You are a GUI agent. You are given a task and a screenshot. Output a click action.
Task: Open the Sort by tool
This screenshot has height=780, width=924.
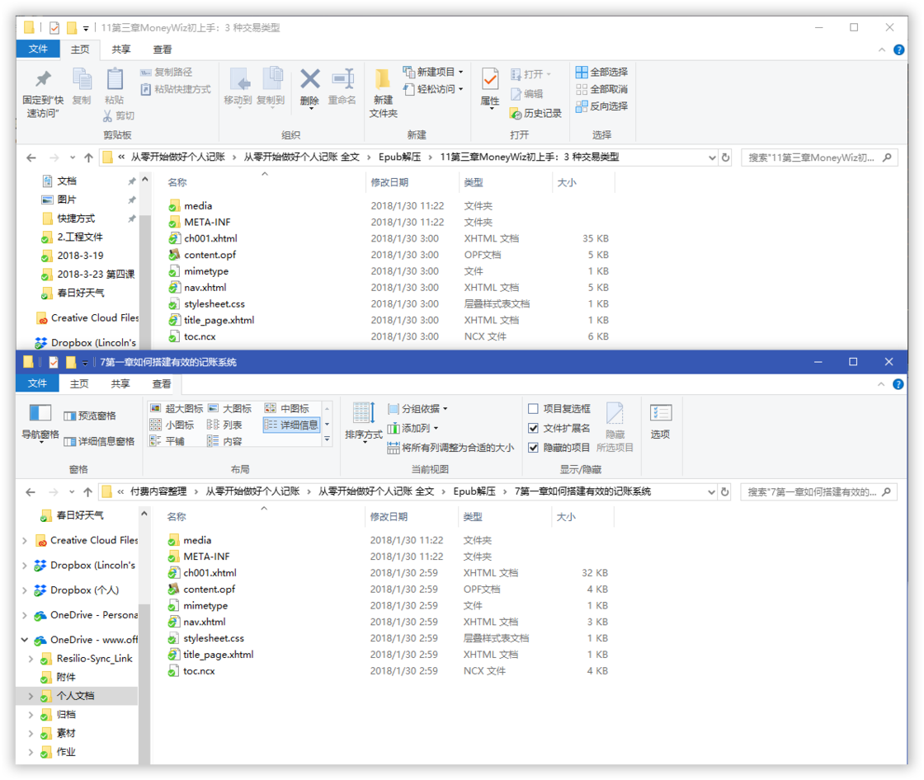pyautogui.click(x=364, y=423)
